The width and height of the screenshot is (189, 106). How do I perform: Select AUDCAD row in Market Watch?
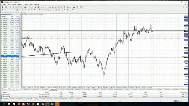click(10, 19)
